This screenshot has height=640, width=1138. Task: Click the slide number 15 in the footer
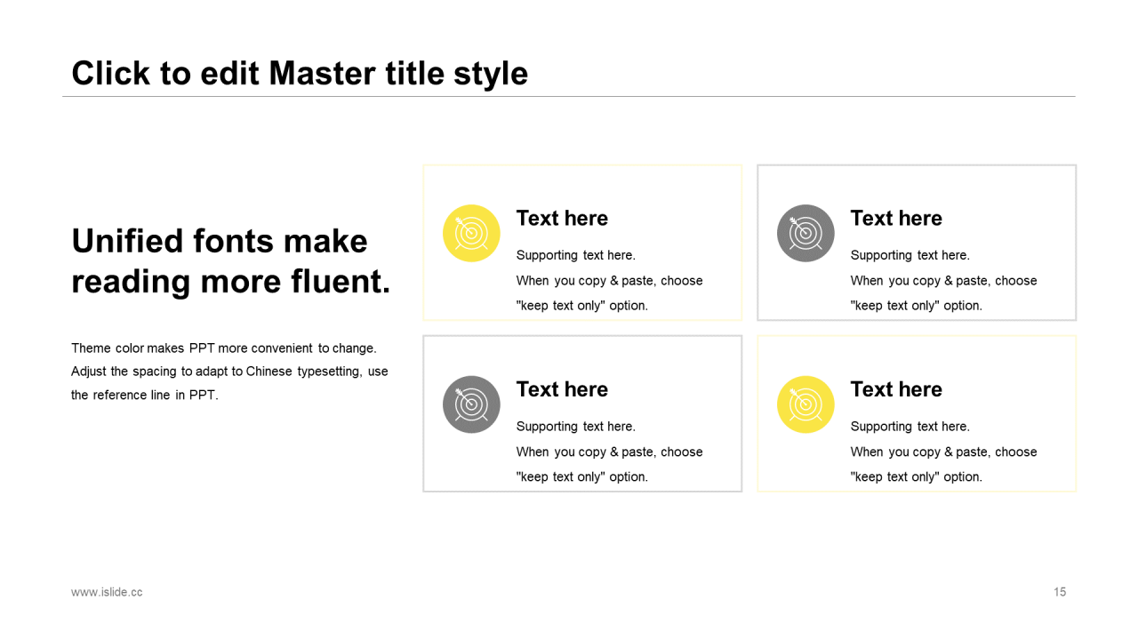pos(1059,592)
